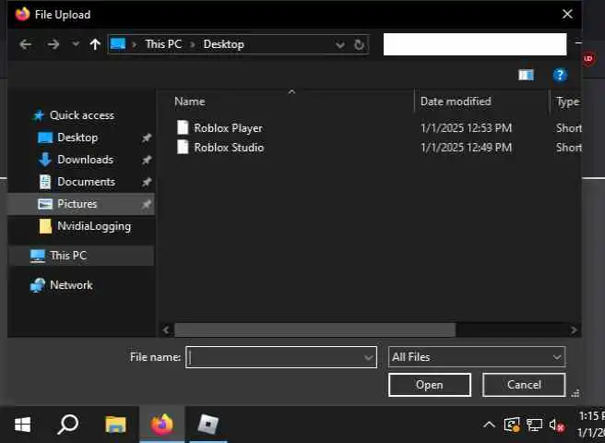Select the Roblox Studio file icon
Viewport: 605px width, 443px height.
click(183, 147)
